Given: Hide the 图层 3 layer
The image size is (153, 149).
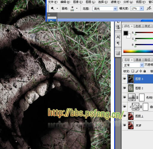Looking at the screenshot, I should pos(125,79).
